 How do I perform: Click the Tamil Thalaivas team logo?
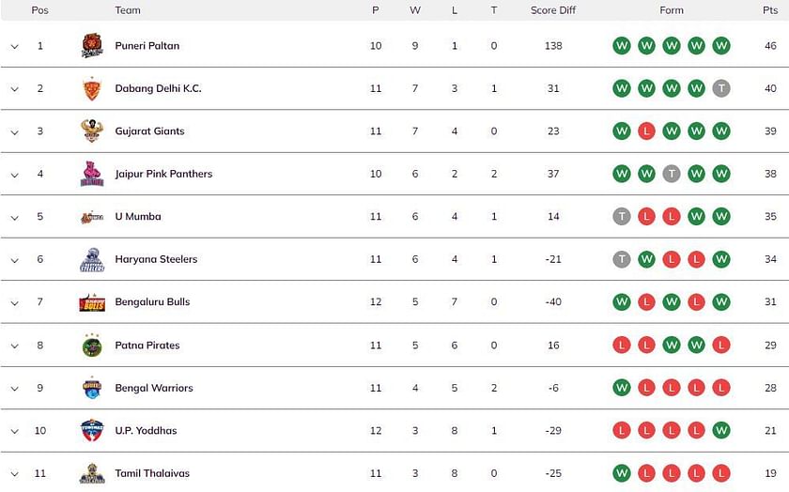point(92,473)
